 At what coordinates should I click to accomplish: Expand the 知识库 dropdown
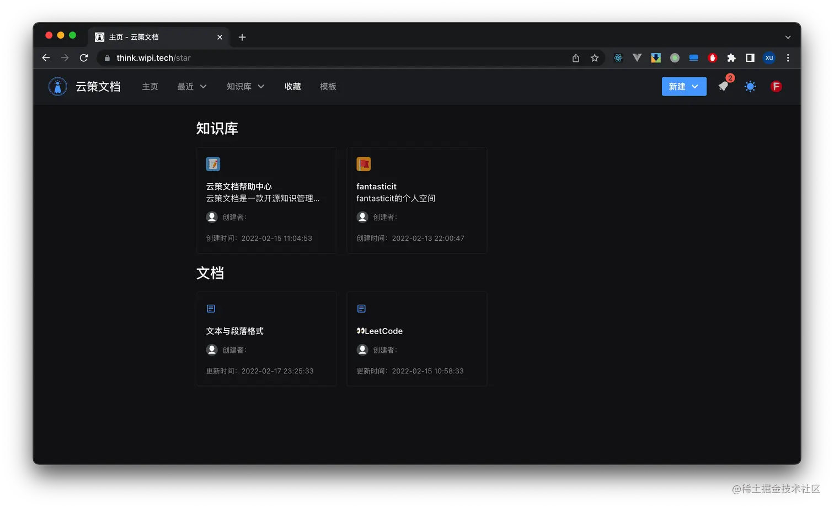click(x=245, y=86)
